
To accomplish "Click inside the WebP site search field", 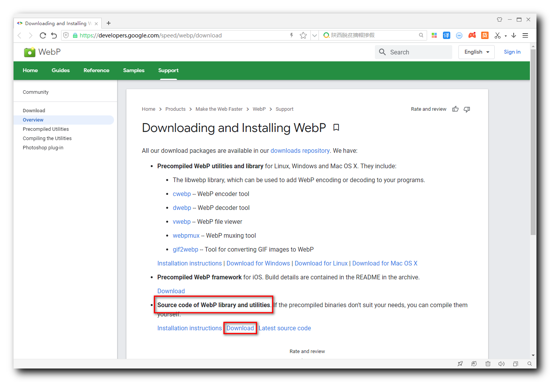I will pos(414,52).
